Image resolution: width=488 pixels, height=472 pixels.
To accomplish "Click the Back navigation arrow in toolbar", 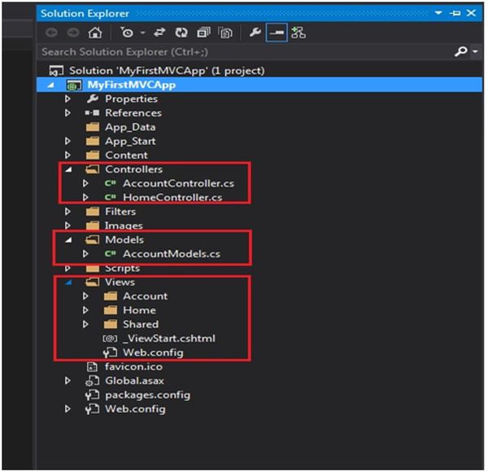I will pos(52,33).
